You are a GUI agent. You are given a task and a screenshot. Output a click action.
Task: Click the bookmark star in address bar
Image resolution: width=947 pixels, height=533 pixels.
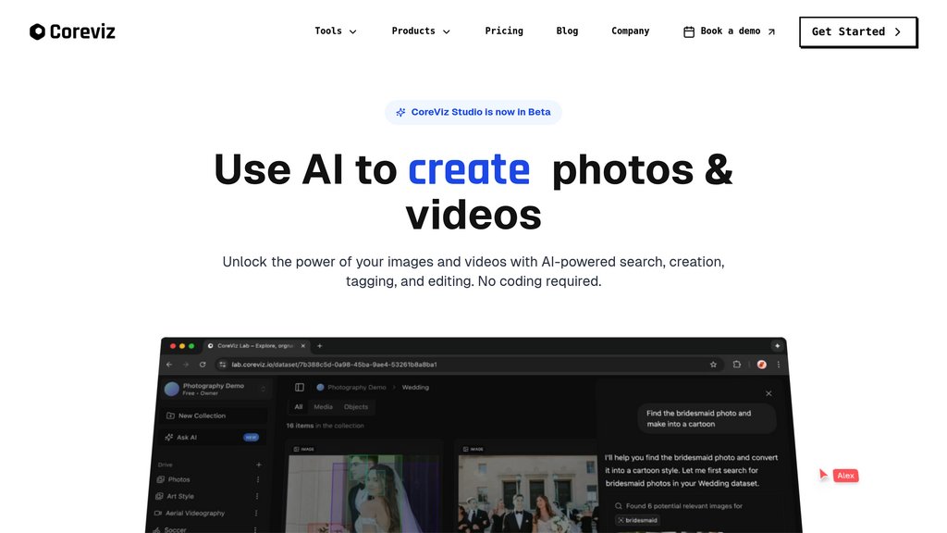pyautogui.click(x=713, y=365)
